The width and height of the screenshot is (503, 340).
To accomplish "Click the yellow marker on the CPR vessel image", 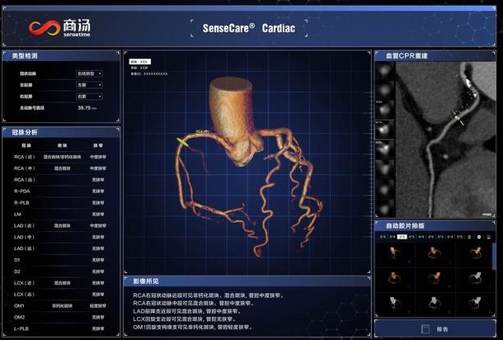I will [x=458, y=117].
